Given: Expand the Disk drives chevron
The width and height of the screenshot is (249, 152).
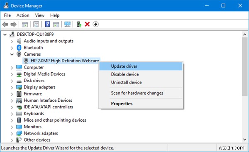Looking at the screenshot, I should coord(12,81).
